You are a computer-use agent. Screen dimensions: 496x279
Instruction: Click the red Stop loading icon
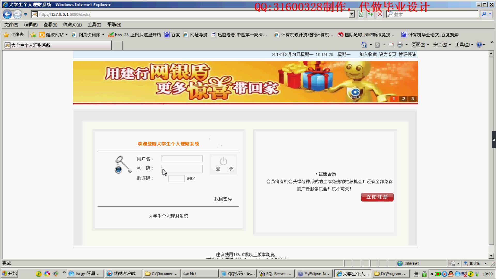coord(379,14)
